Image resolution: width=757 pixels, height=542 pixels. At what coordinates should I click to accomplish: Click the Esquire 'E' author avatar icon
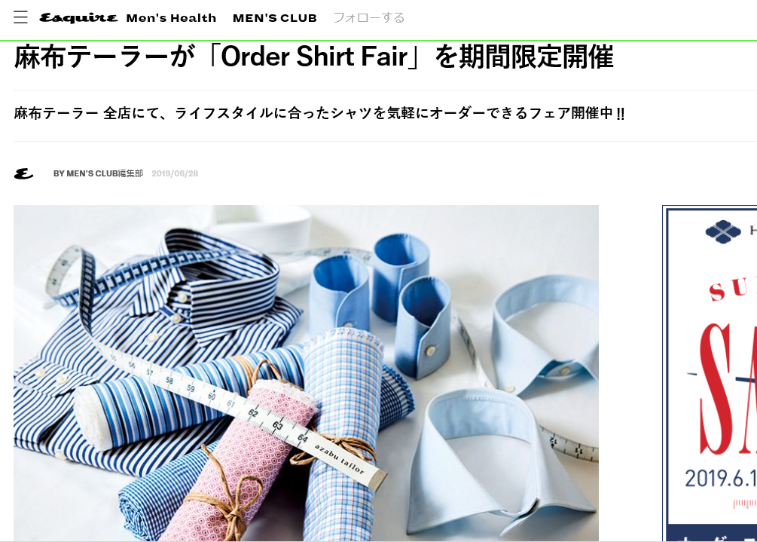[x=23, y=173]
